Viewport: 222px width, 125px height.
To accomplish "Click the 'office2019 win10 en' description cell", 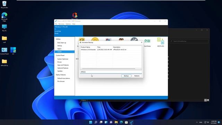I will [x=120, y=50].
